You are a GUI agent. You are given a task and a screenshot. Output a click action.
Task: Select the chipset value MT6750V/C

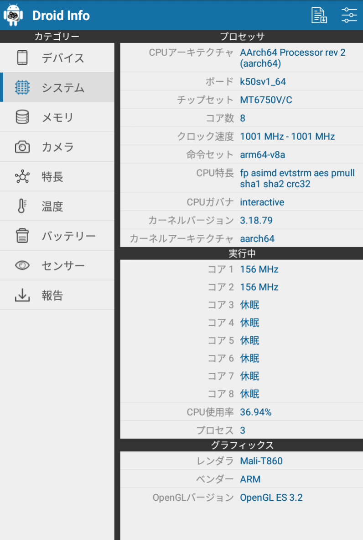point(266,100)
